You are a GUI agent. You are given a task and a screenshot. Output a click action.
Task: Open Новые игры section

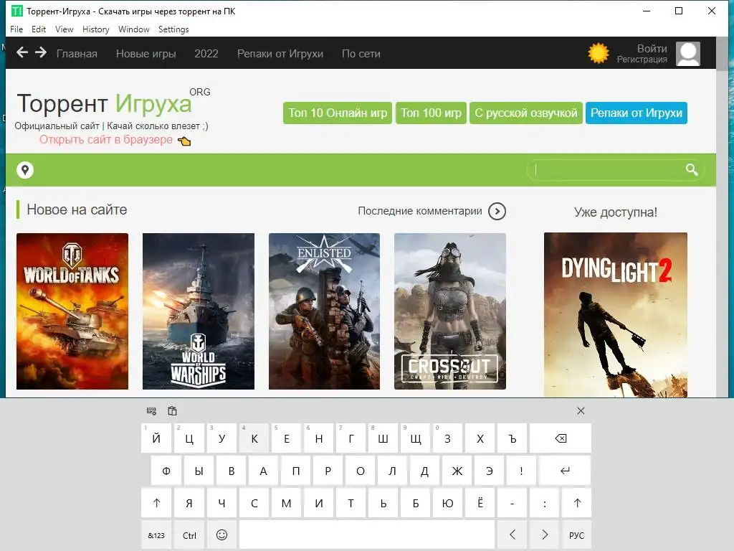[146, 53]
